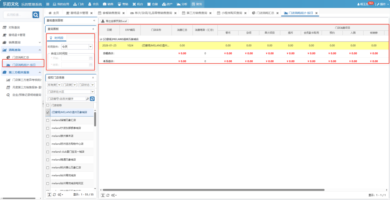Close the 门店消耗统计-按日 tab
The height and width of the screenshot is (200, 390).
point(316,13)
